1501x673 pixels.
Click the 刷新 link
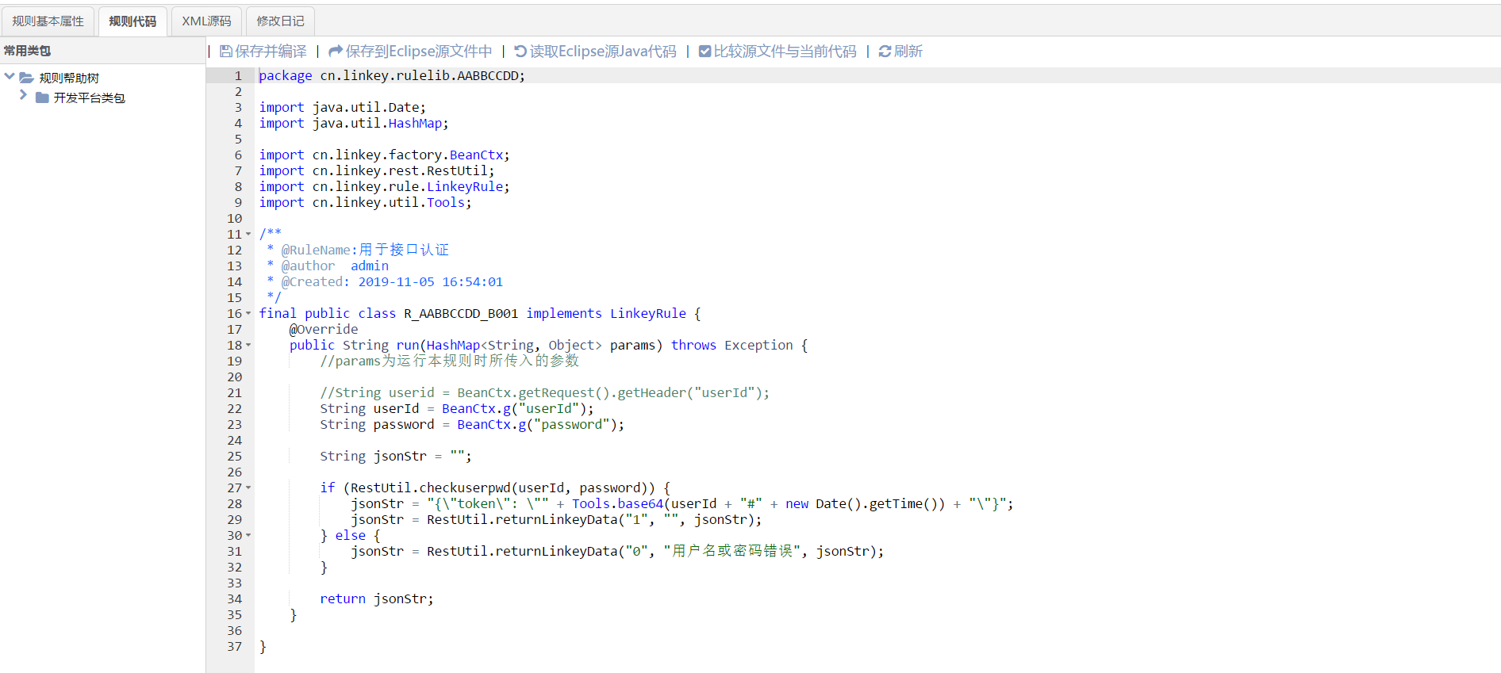click(x=900, y=52)
